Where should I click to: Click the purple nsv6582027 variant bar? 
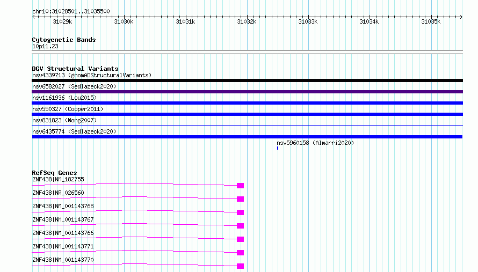247,92
